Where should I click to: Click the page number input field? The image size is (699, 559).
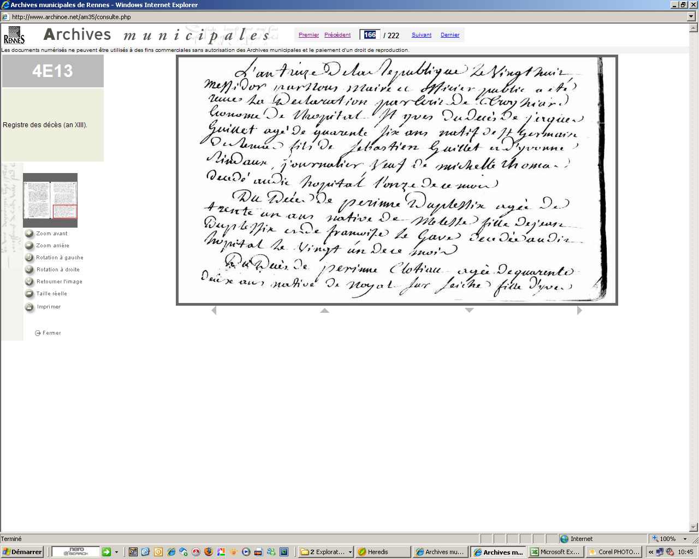370,35
